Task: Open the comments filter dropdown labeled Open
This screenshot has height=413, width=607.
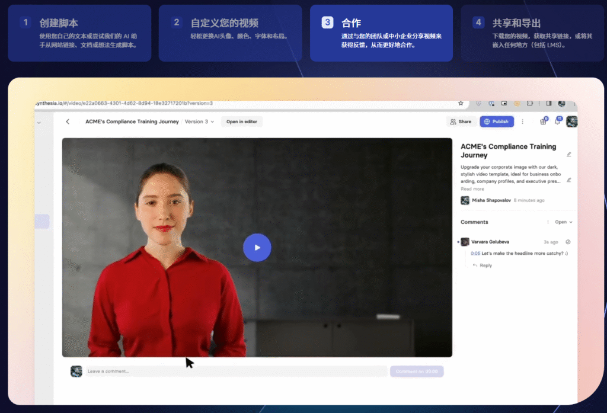Action: [564, 222]
